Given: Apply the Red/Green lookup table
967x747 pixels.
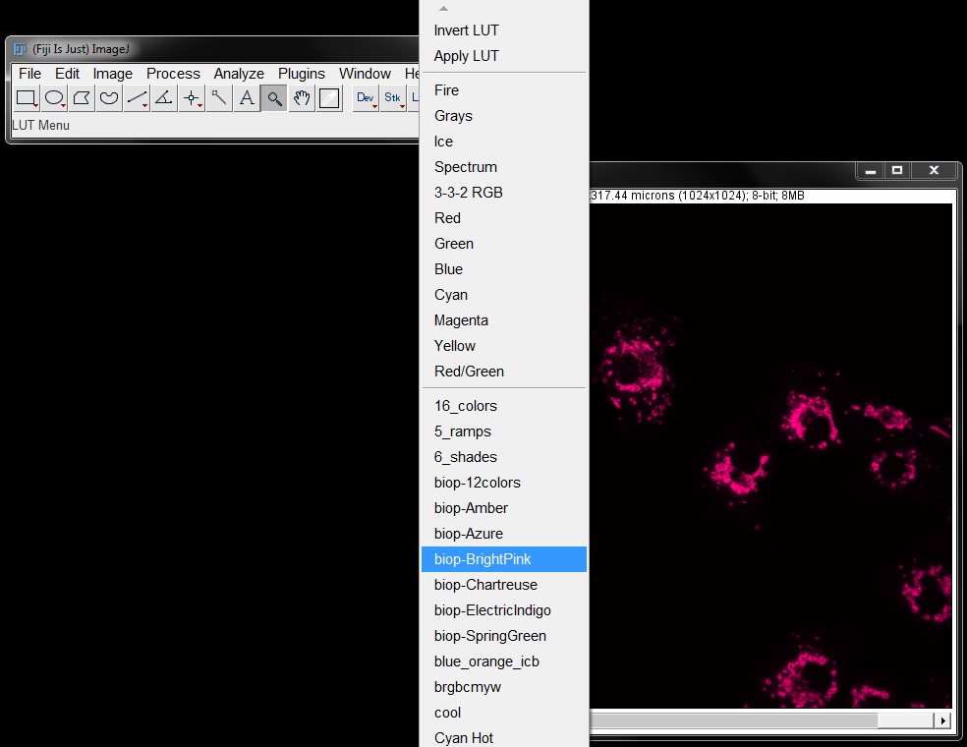Looking at the screenshot, I should (x=504, y=372).
